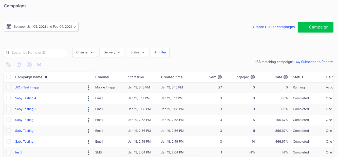Click the stop campaigns icon
This screenshot has height=157, width=338.
click(29, 65)
